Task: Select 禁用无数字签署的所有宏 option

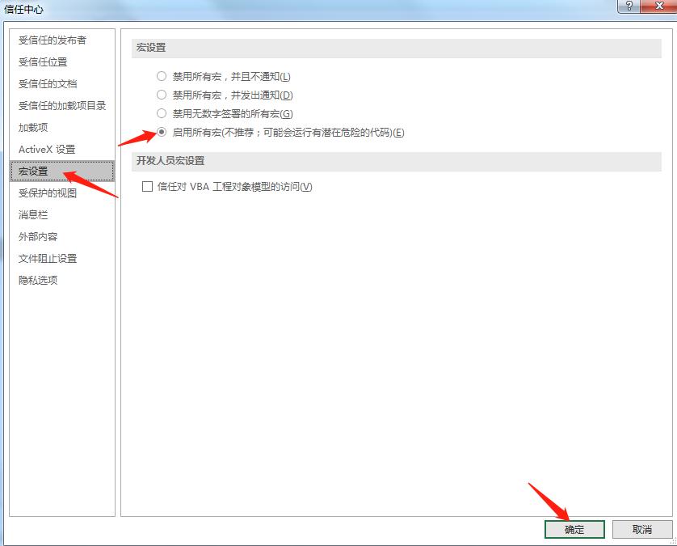Action: [x=163, y=113]
